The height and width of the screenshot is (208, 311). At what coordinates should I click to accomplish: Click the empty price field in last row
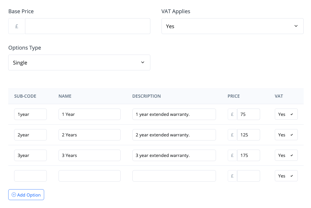(x=249, y=176)
